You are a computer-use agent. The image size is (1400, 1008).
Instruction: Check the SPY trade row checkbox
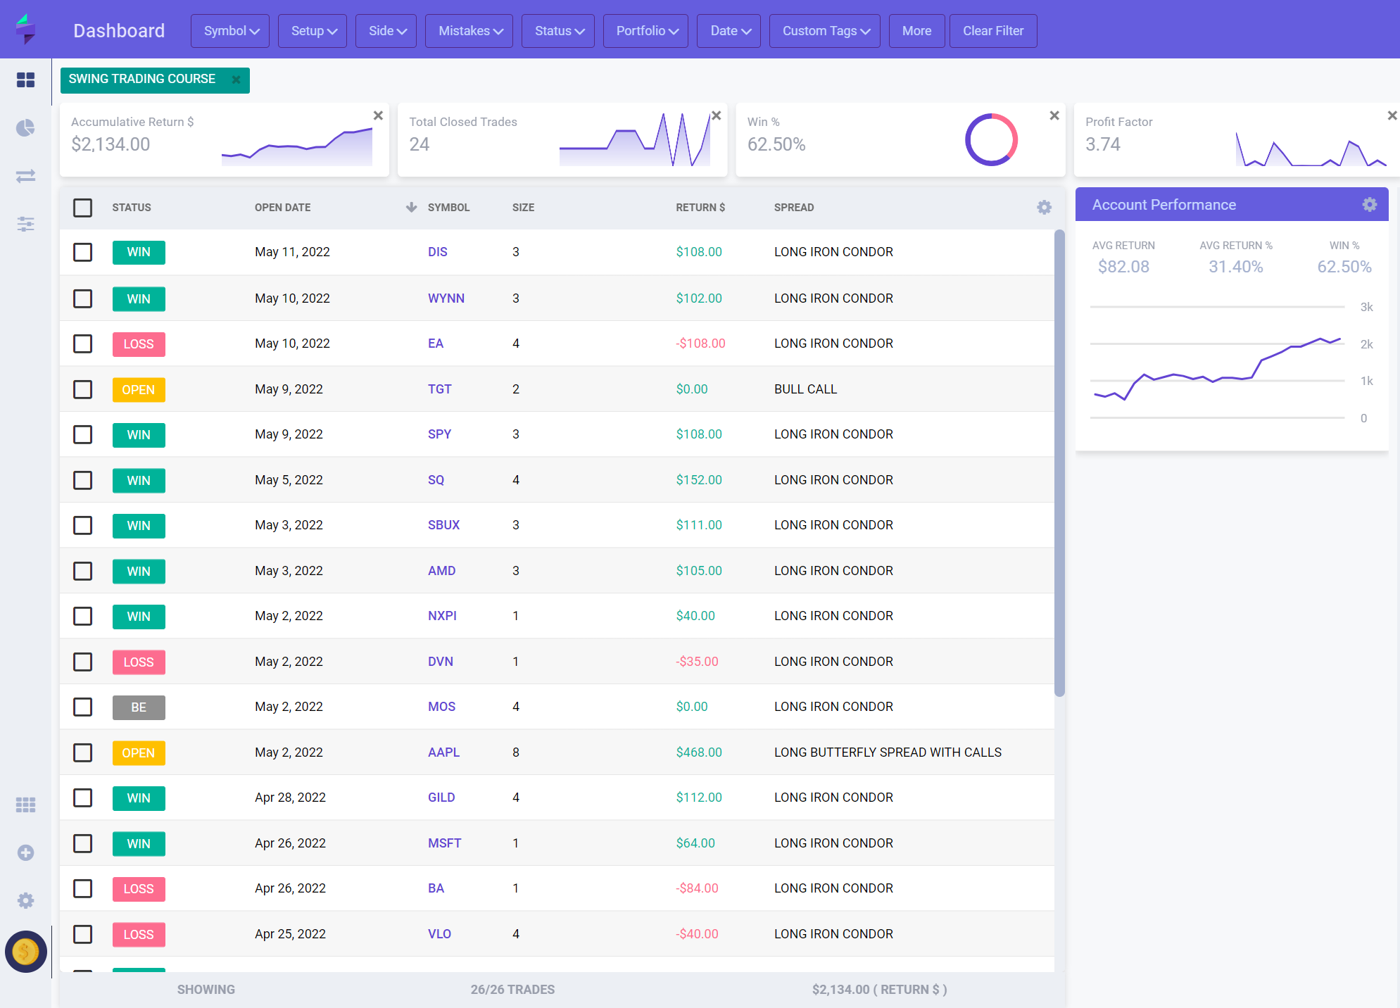pos(83,434)
